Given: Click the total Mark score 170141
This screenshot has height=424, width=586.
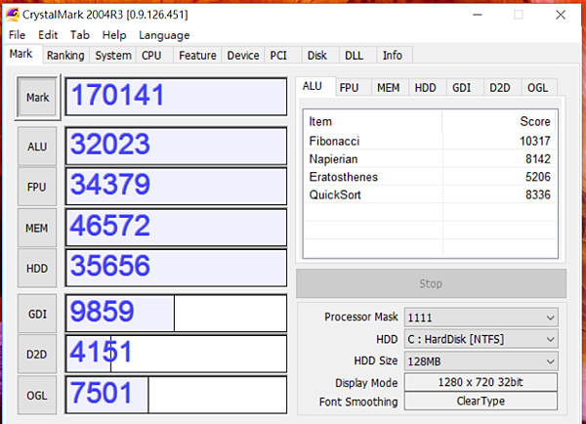Looking at the screenshot, I should point(177,97).
